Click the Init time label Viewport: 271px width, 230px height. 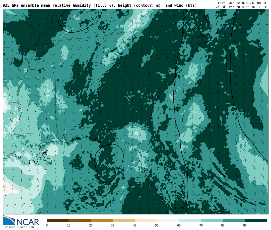coord(243,3)
